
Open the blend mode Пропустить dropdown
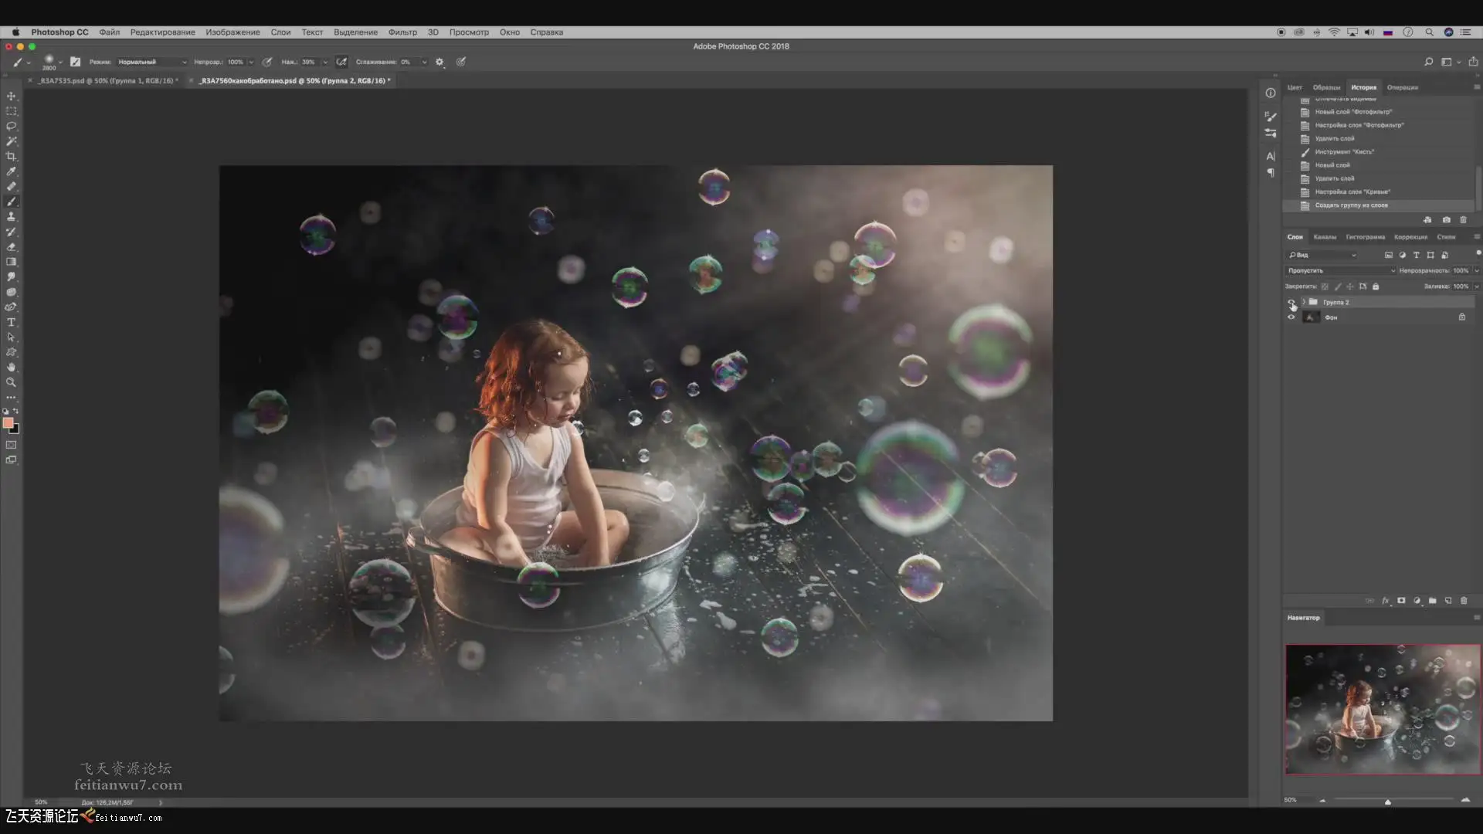[1340, 271]
